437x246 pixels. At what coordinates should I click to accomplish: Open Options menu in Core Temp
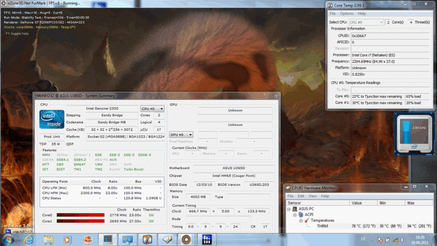(x=346, y=13)
